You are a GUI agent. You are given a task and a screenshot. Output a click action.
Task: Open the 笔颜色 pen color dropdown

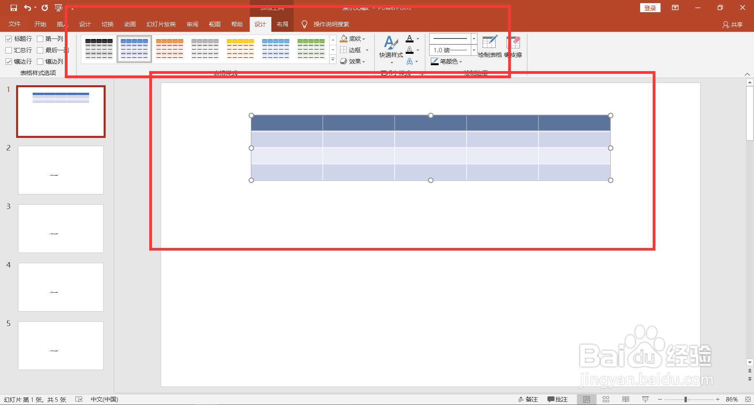click(x=447, y=61)
